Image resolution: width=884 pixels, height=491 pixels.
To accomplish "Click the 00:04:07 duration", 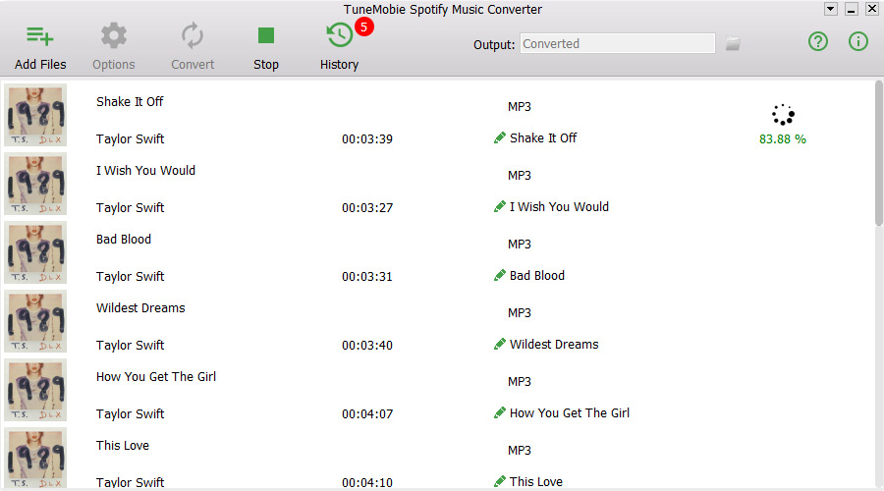I will (x=367, y=413).
